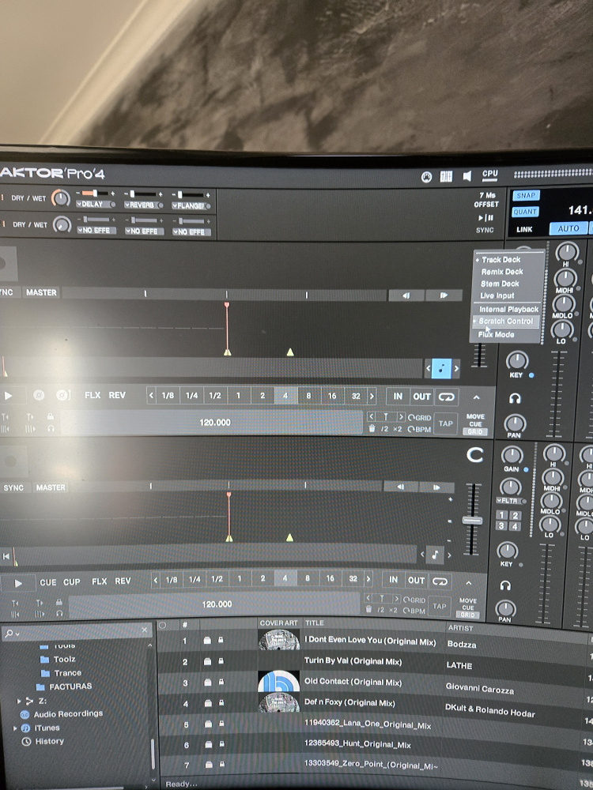Click TAP button on the upper deck
The width and height of the screenshot is (593, 790).
pos(445,423)
